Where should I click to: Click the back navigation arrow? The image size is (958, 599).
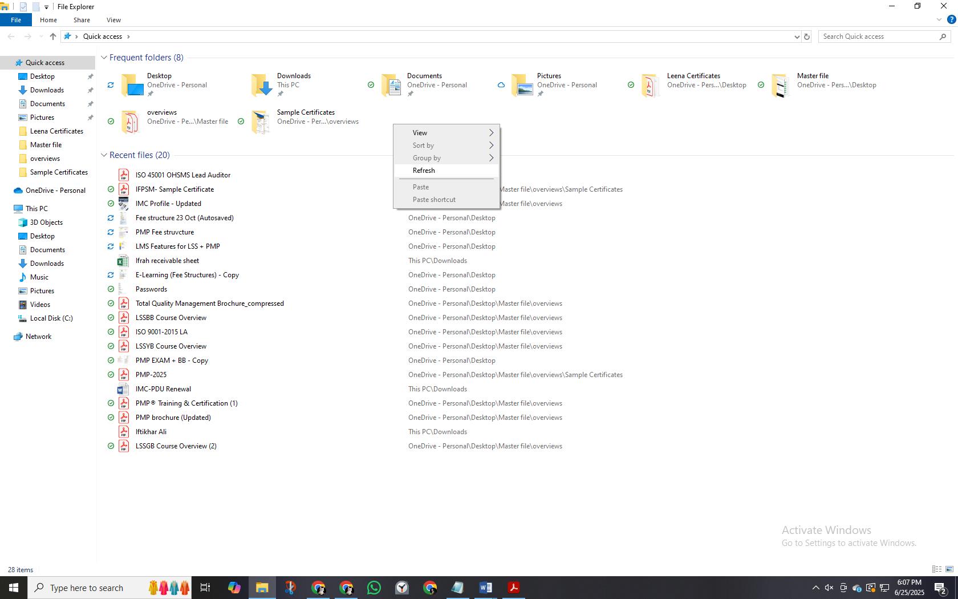pos(11,37)
